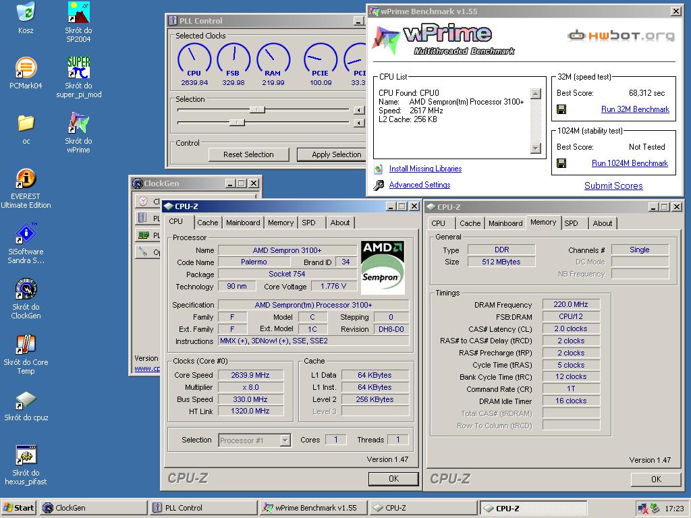Click the www.cp link in ClockGen window

(147, 368)
